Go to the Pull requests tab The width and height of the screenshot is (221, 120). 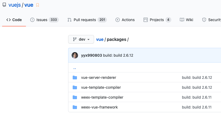click(x=87, y=20)
